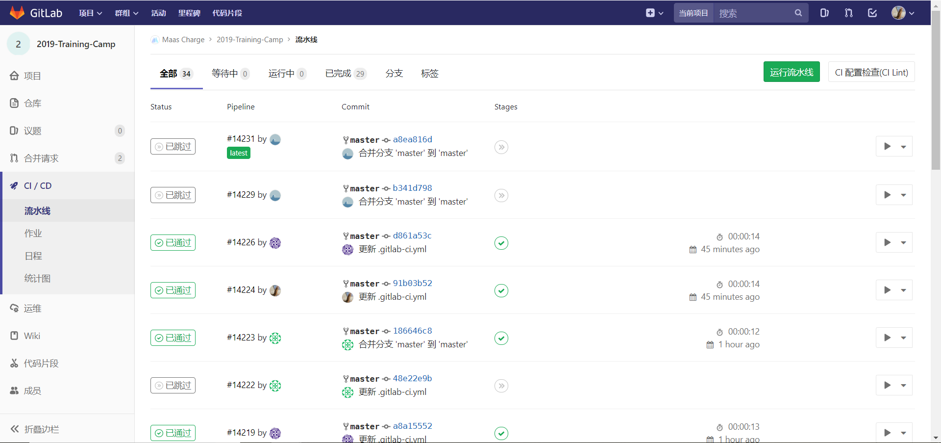941x443 pixels.
Task: Open the 里程碑 menu item
Action: coord(189,13)
